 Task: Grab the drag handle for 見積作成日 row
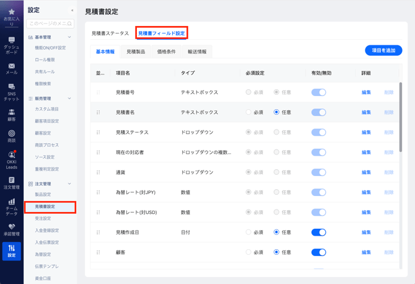pos(98,233)
